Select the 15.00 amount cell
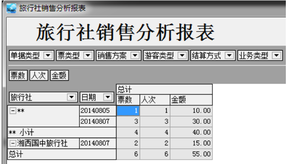 point(191,143)
